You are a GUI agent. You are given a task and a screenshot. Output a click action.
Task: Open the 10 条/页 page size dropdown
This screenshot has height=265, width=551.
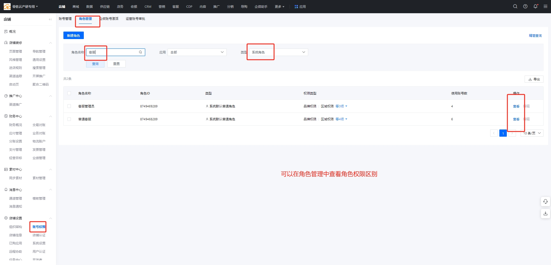(x=532, y=133)
